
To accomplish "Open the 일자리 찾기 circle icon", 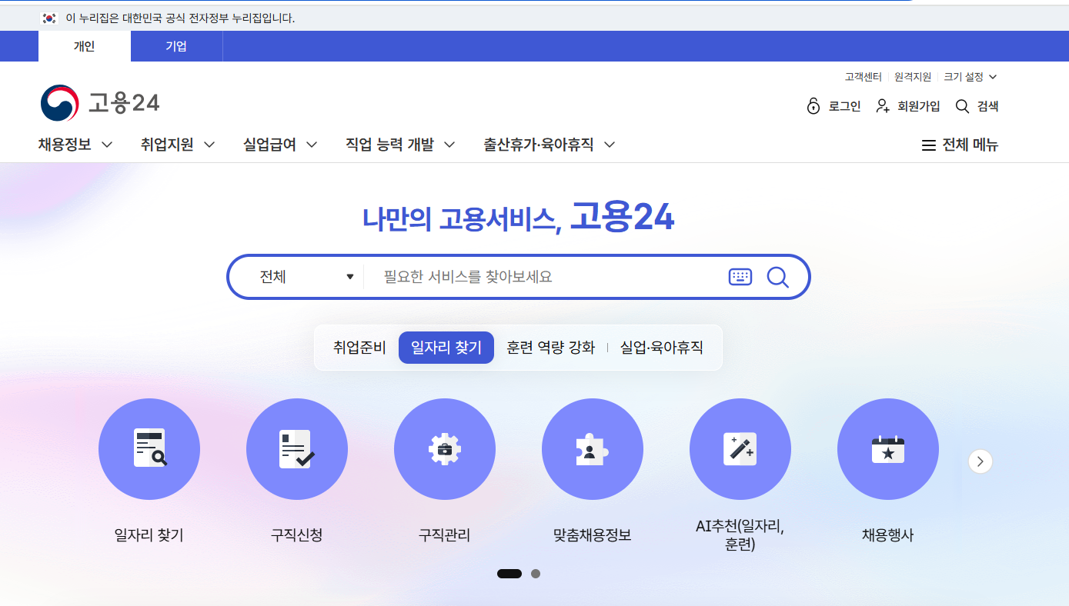I will click(149, 449).
